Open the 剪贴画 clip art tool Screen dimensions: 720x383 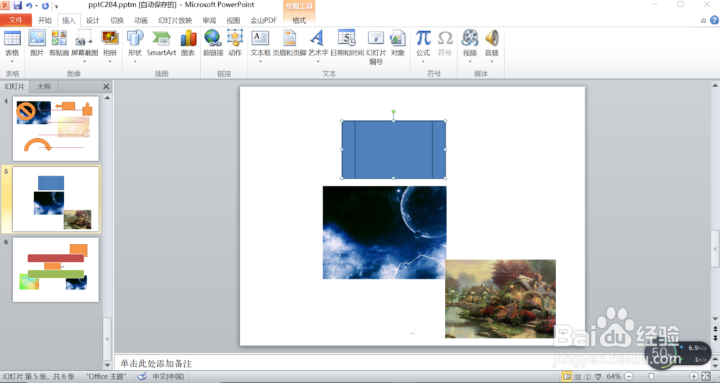(x=59, y=43)
